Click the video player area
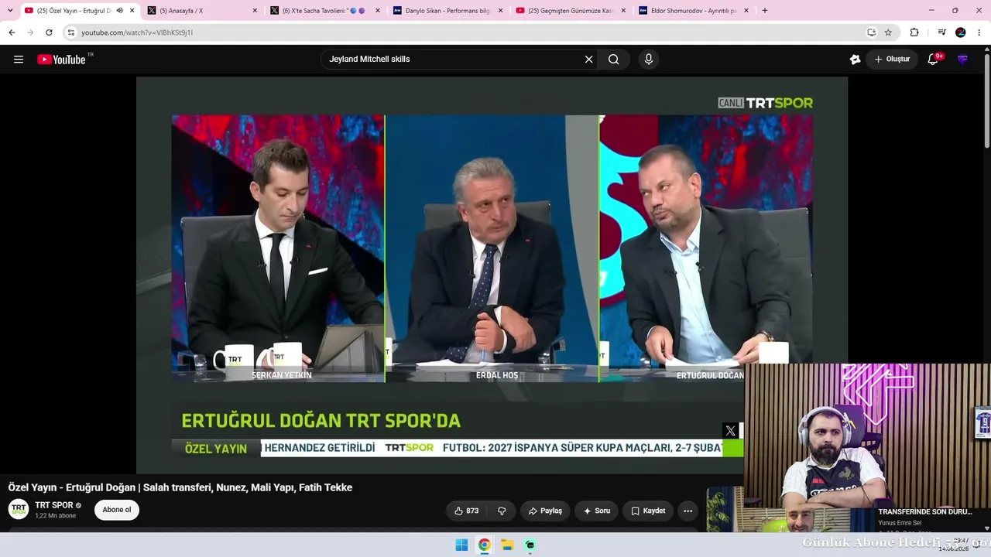Screen dimensions: 991x557 click(492, 275)
